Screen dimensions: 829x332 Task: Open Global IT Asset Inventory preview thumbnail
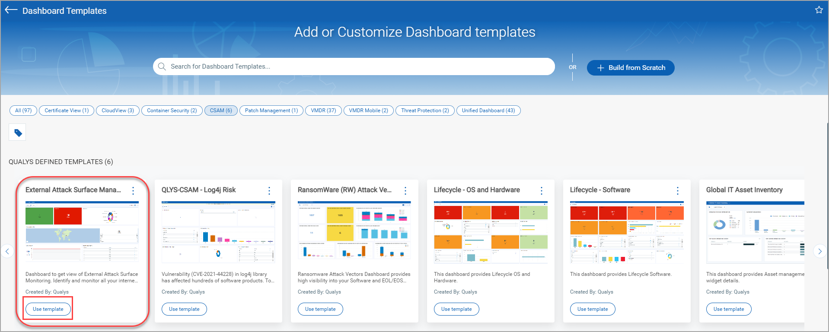[755, 232]
